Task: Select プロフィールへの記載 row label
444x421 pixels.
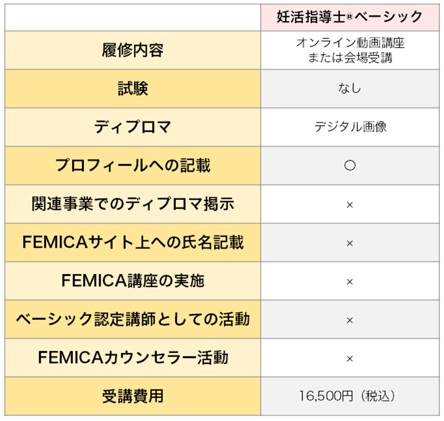Action: click(132, 165)
